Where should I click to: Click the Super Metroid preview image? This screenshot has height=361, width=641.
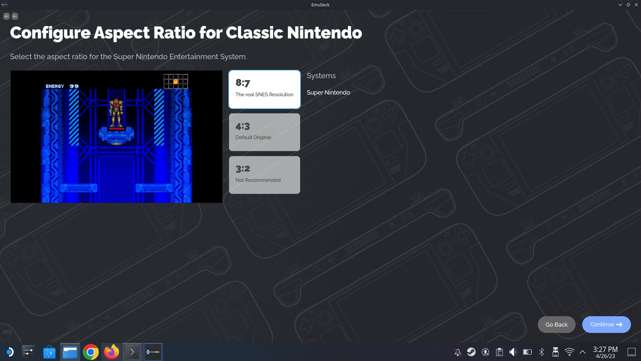point(117,137)
